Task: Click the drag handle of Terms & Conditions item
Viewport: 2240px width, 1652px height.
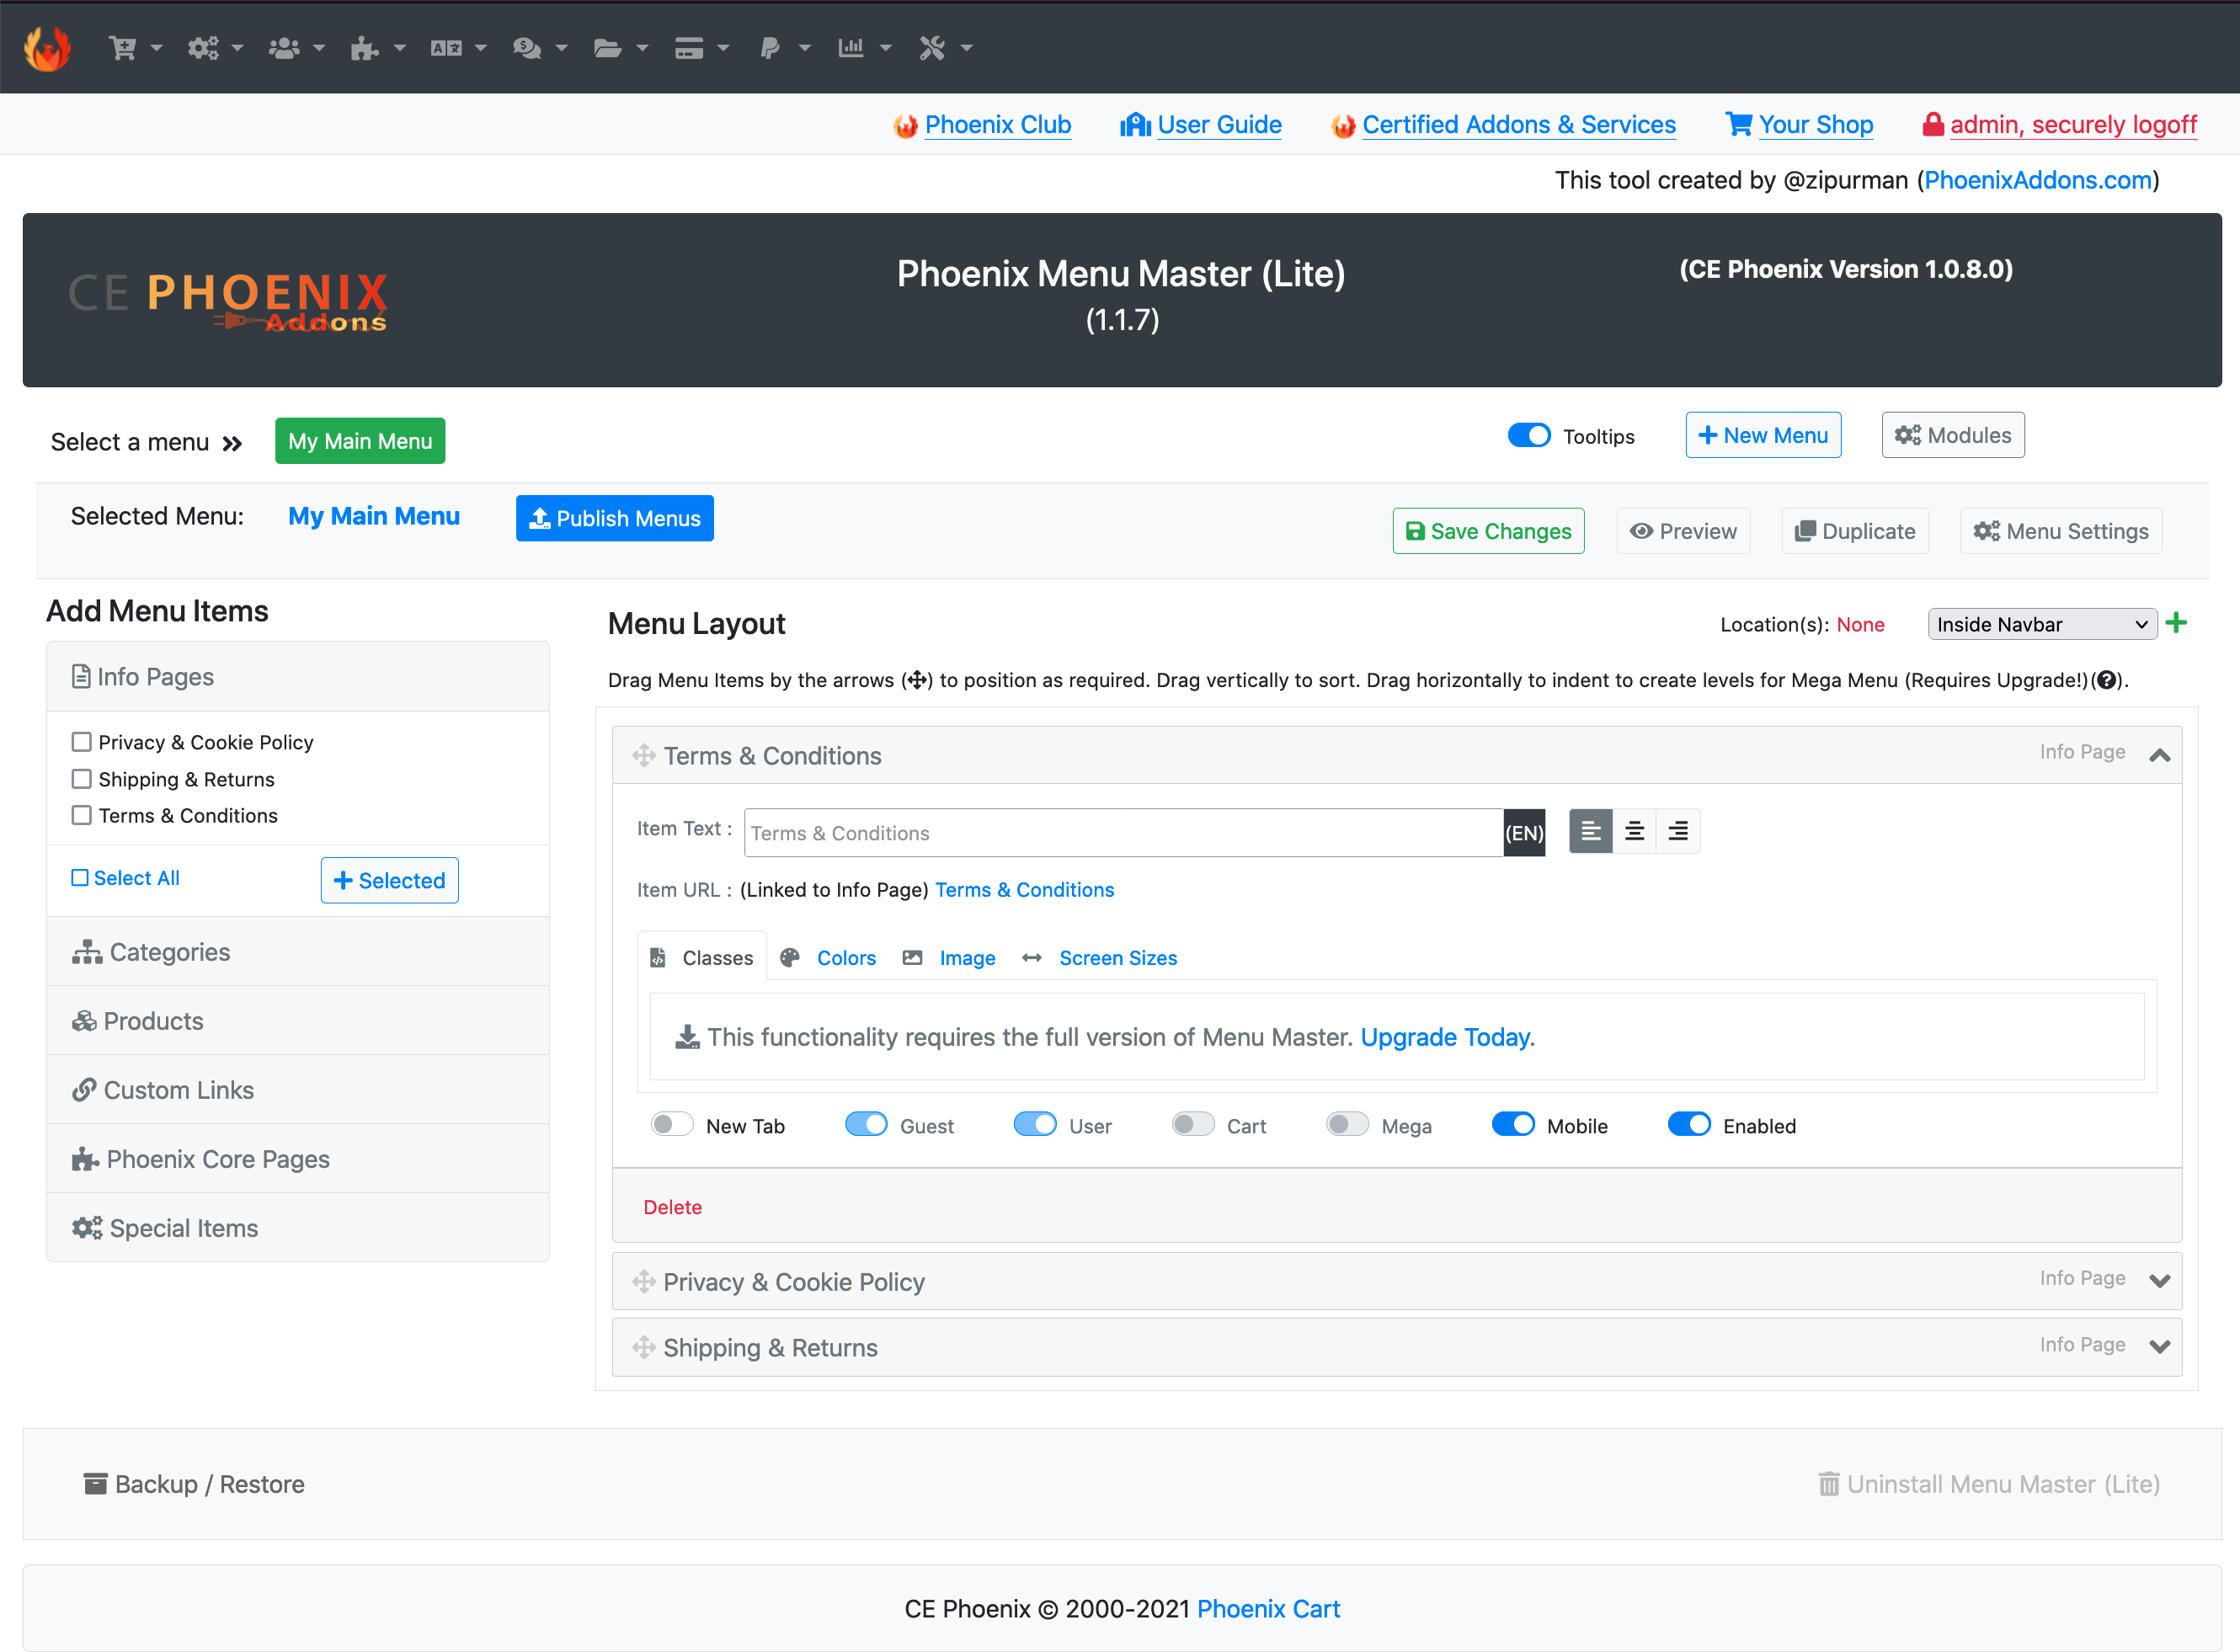Action: 643,755
